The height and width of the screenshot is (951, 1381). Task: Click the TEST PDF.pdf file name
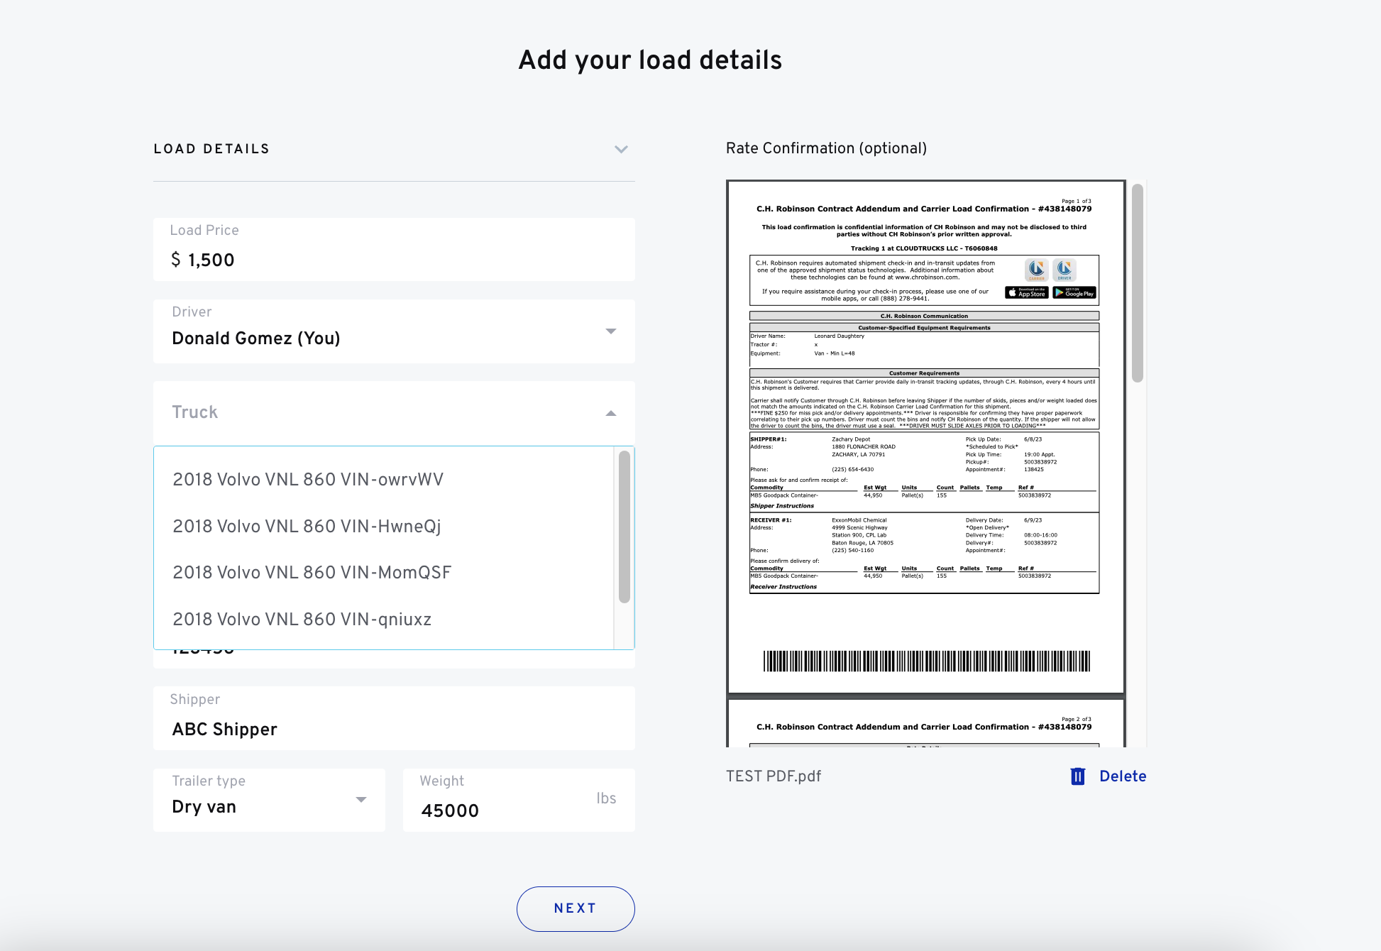774,776
